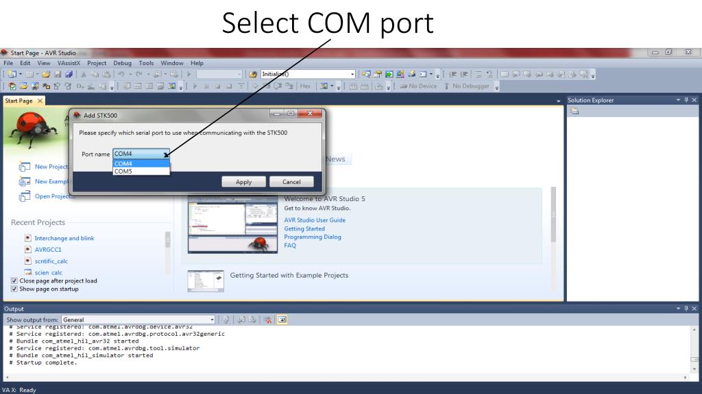Screen dimensions: 702x394
Task: Click the Increase Indent toolbar icon
Action: pyautogui.click(x=464, y=74)
